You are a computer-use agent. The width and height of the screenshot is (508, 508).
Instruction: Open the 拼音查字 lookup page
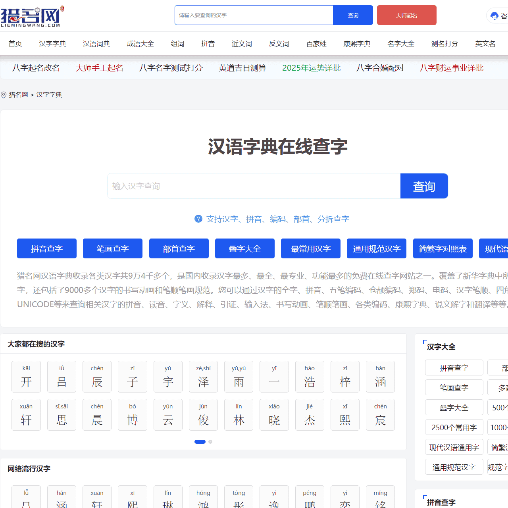click(46, 248)
